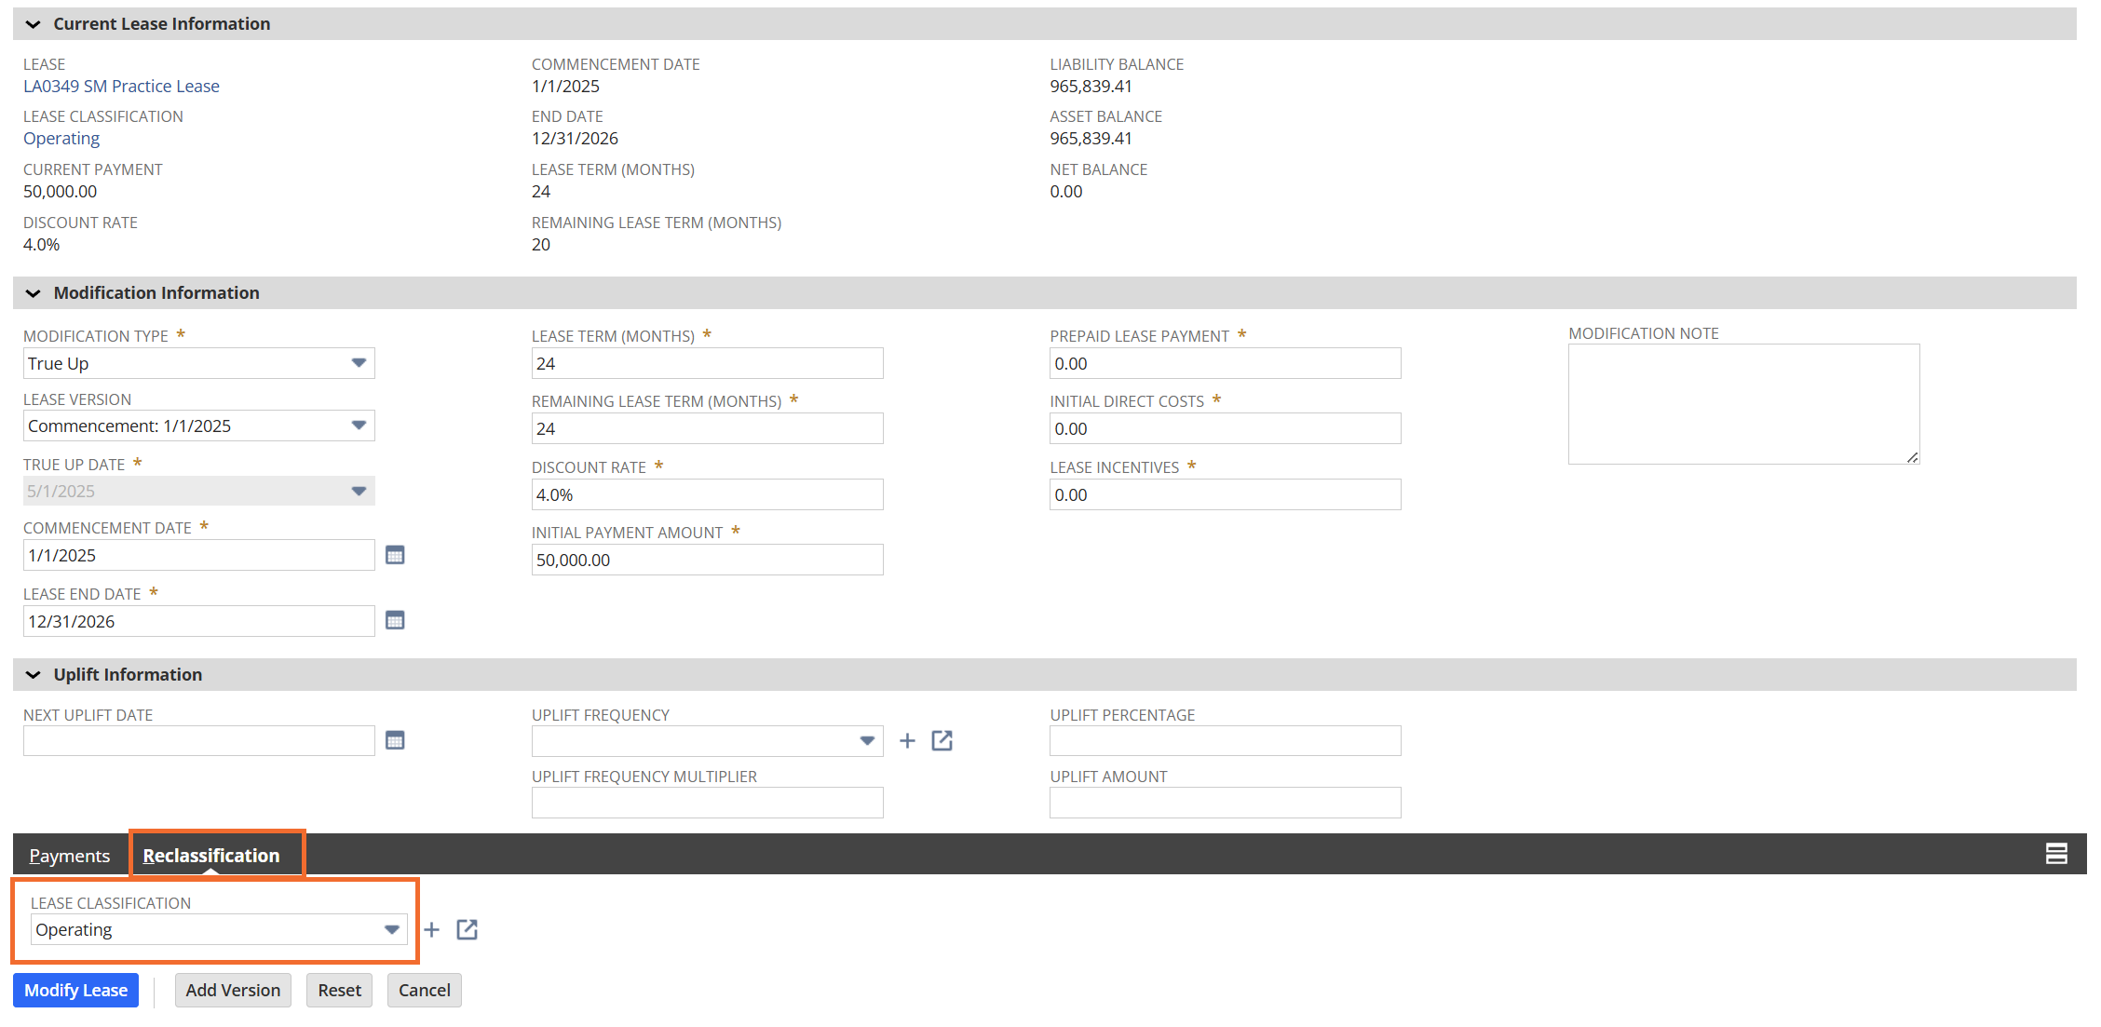Open calendar picker for Next Uplift Date
The width and height of the screenshot is (2101, 1027).
tap(395, 740)
